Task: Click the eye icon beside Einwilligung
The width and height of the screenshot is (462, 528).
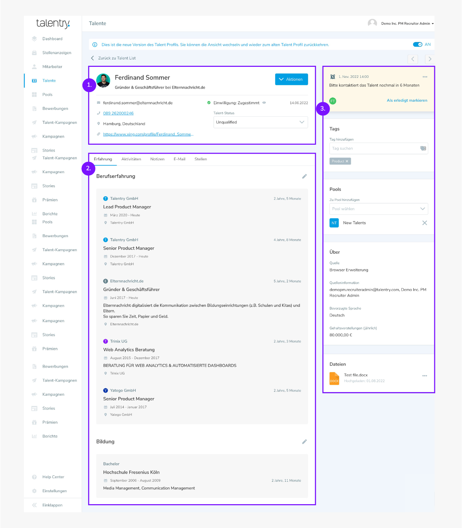Action: click(x=264, y=103)
